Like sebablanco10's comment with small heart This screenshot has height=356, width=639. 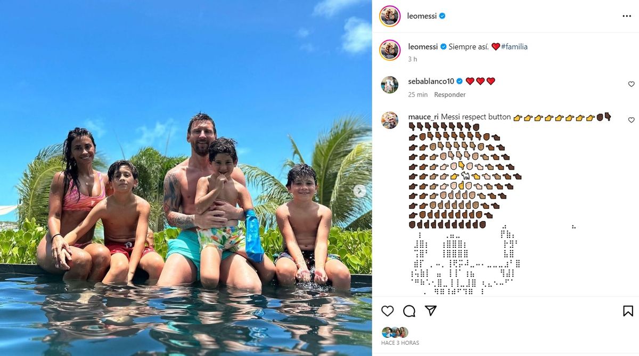click(632, 84)
